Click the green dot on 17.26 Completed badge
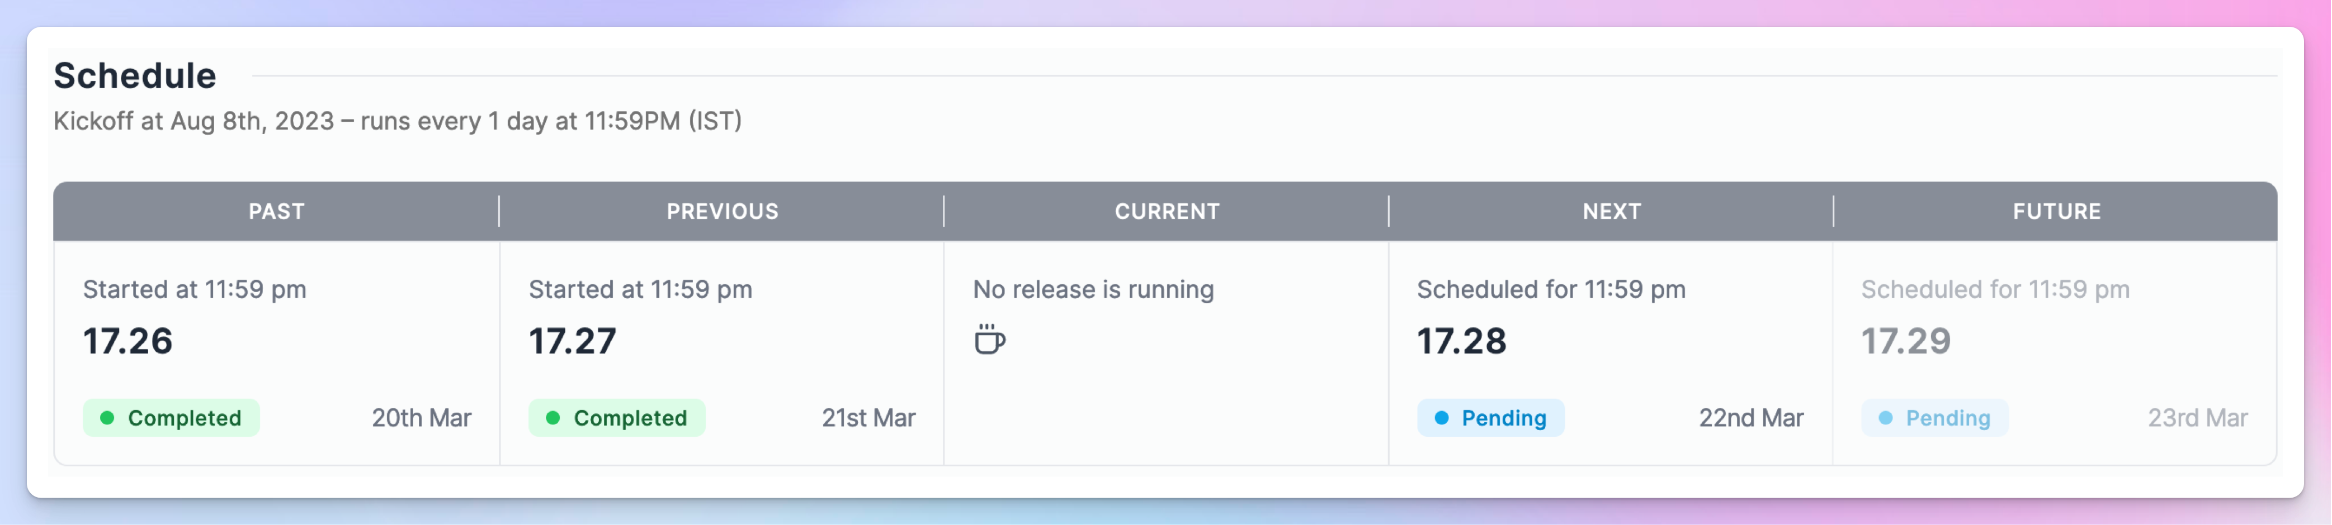This screenshot has height=525, width=2332. click(107, 417)
